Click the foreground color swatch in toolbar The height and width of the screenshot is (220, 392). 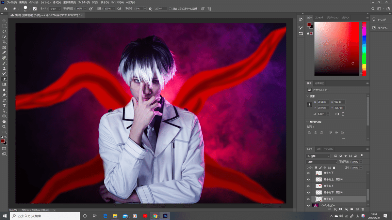click(x=3, y=141)
